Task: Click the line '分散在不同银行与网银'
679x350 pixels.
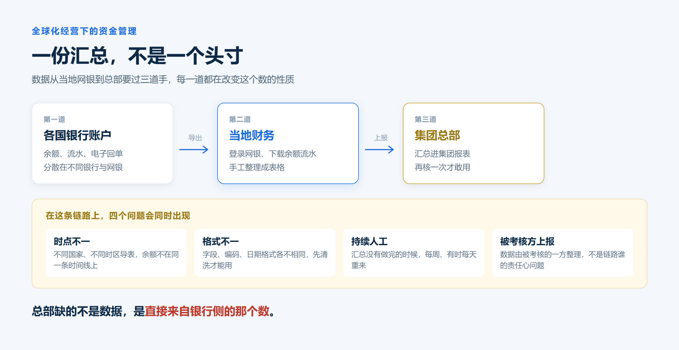Action: 83,167
